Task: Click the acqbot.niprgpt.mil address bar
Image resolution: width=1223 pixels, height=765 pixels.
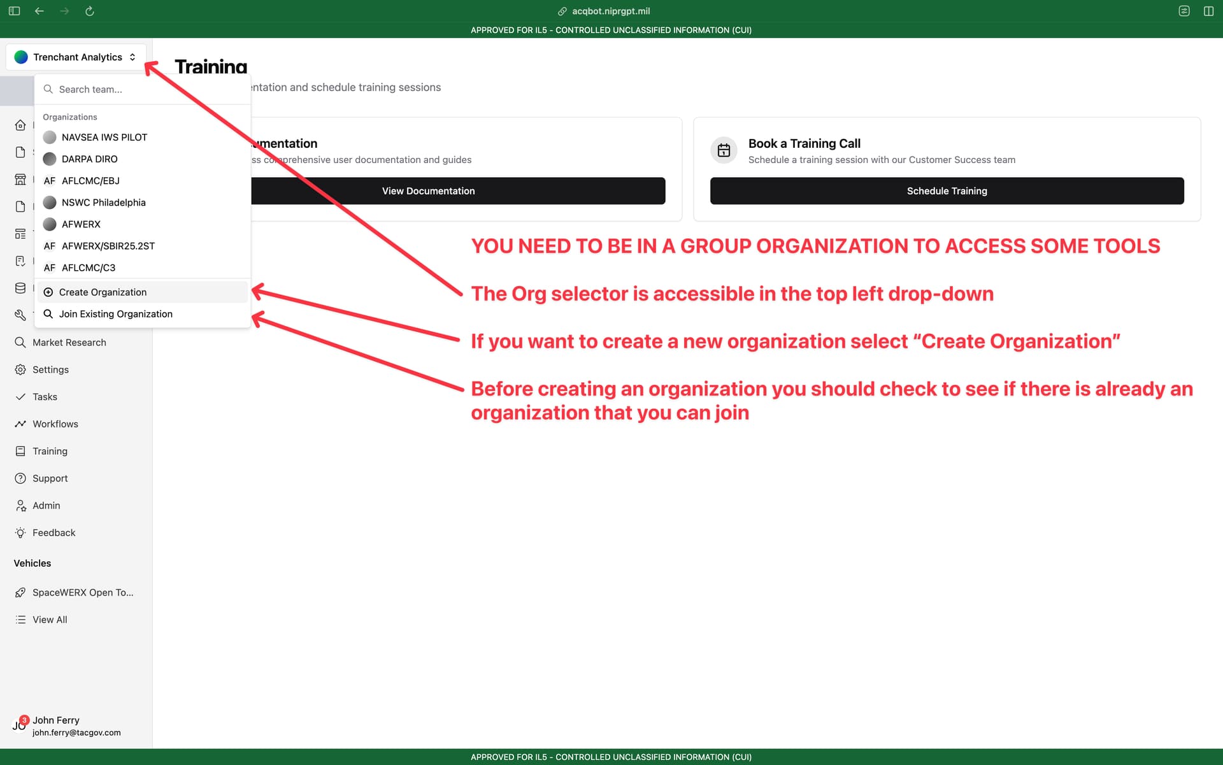Action: click(x=604, y=11)
